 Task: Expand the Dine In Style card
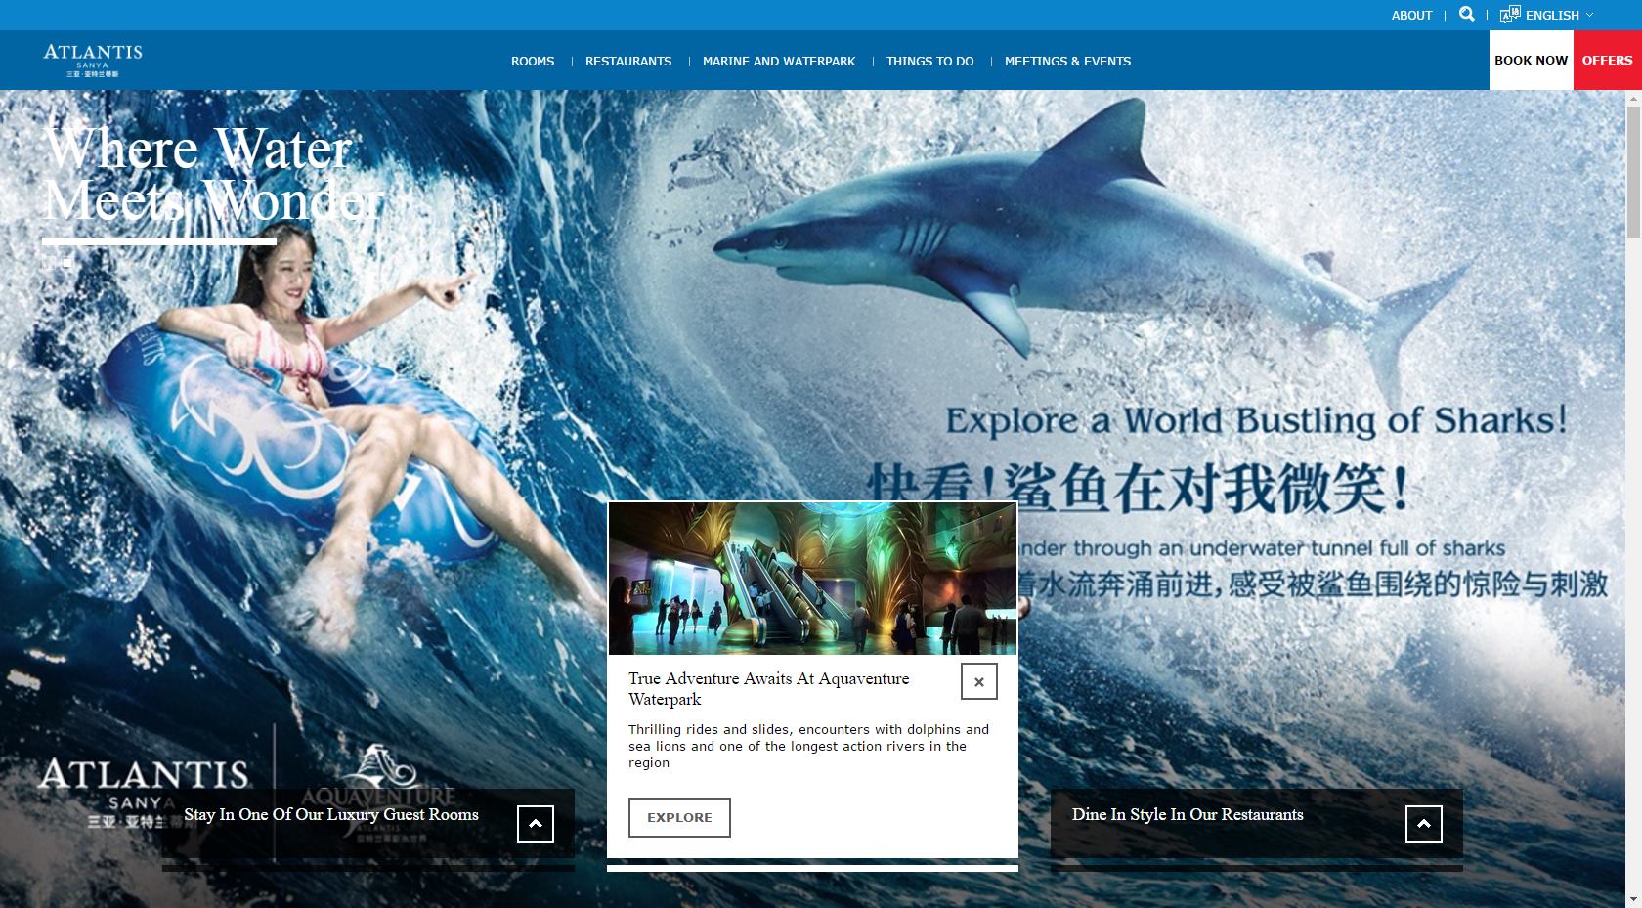pos(1423,824)
